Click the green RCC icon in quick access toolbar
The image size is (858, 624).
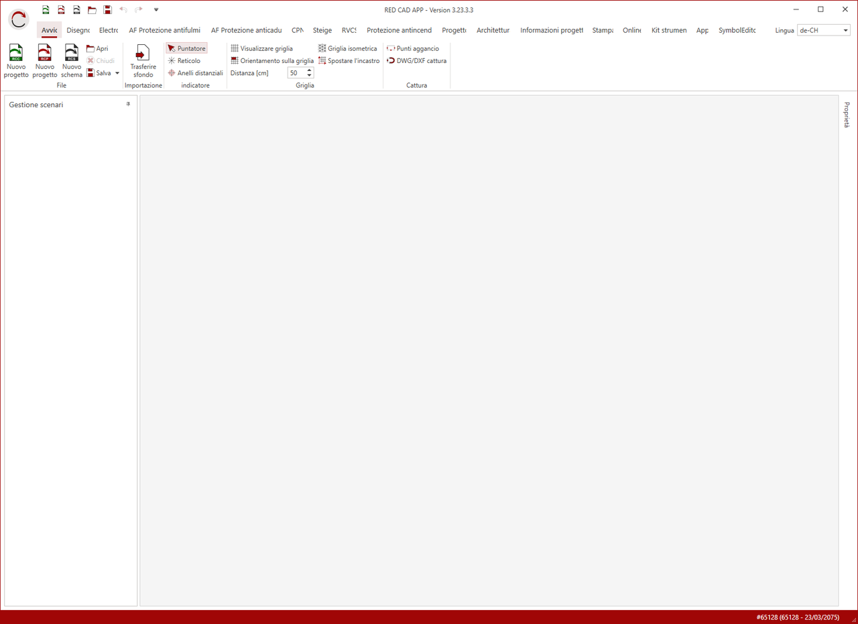click(x=46, y=10)
